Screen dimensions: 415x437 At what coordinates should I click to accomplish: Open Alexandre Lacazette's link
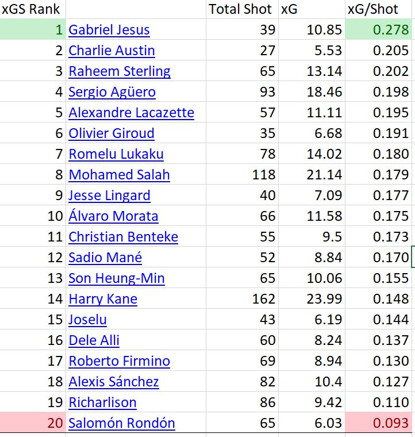click(x=132, y=113)
